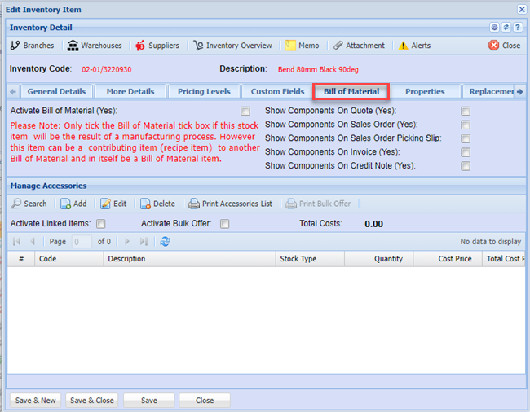Check the Activate Linked Items box

point(101,224)
